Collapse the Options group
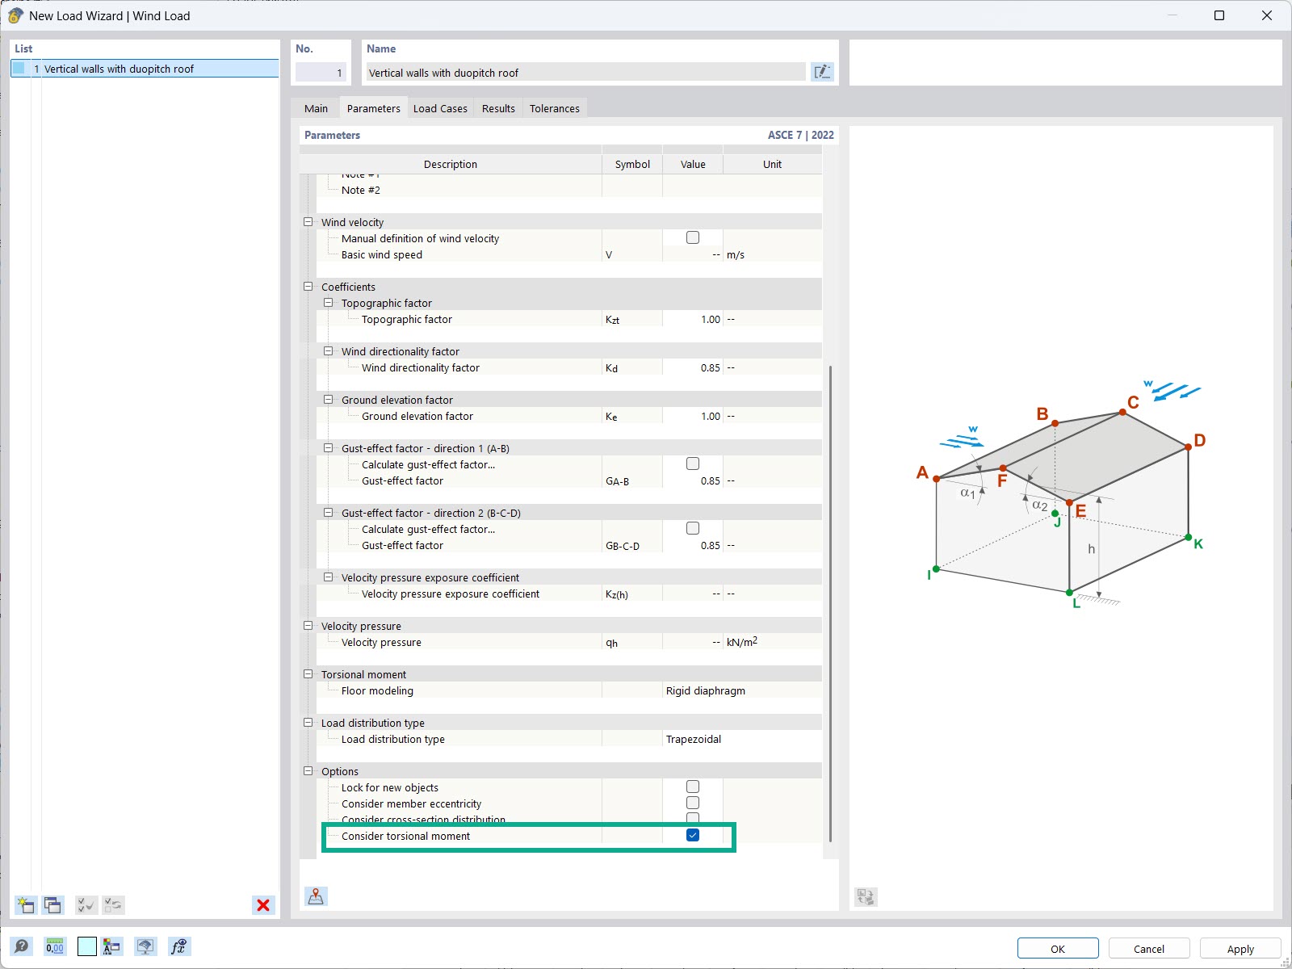This screenshot has height=969, width=1292. [x=308, y=770]
